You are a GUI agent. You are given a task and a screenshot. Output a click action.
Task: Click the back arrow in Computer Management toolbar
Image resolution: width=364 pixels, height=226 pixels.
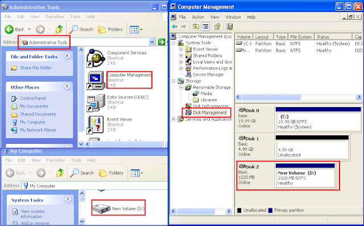point(175,27)
